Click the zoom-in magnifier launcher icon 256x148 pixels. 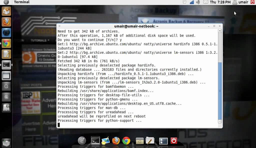[x=6, y=86]
